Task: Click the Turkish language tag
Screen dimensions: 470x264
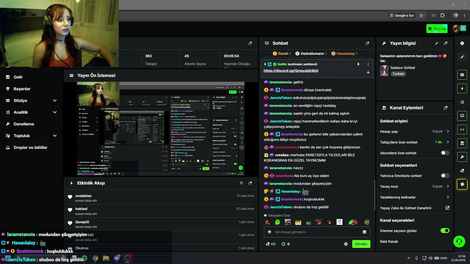Action: (x=398, y=74)
